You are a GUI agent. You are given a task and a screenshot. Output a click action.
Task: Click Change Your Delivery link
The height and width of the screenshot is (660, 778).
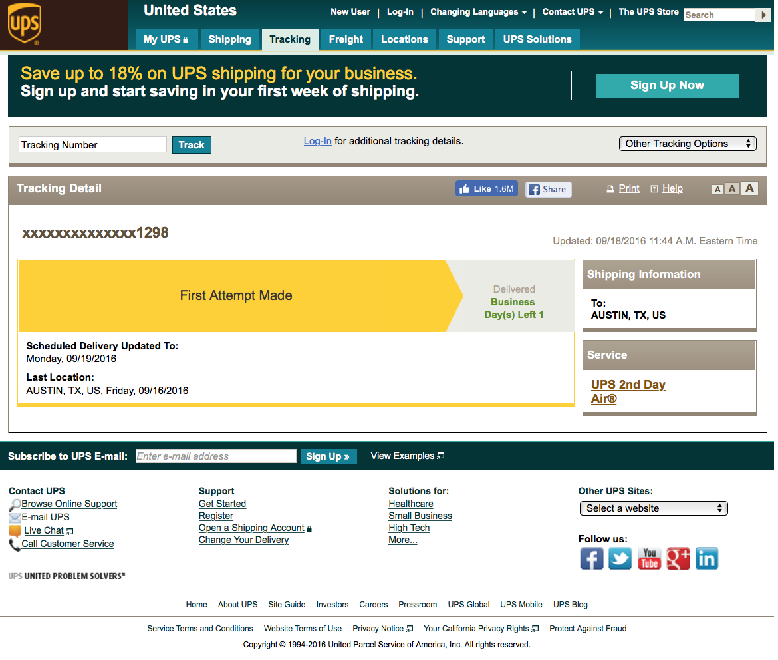pyautogui.click(x=243, y=540)
